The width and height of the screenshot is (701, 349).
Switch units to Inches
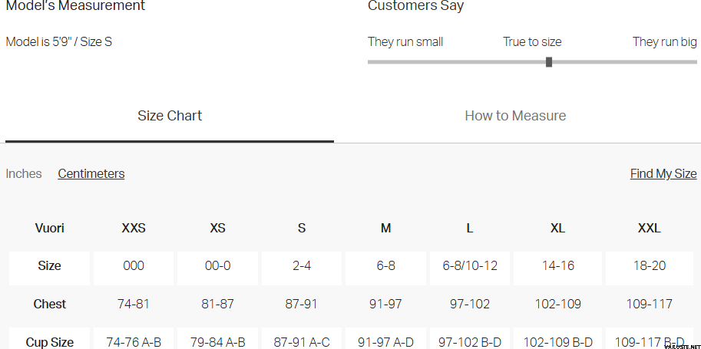click(24, 173)
